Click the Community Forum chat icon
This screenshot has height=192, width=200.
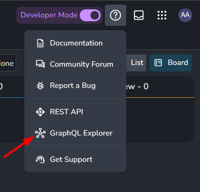point(40,64)
